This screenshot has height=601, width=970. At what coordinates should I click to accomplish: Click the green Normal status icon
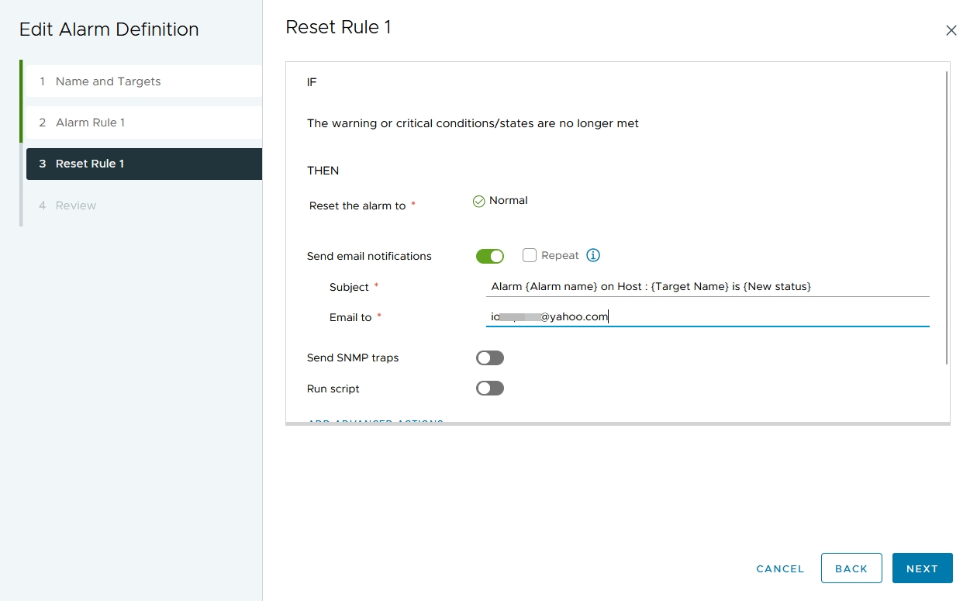pos(478,200)
